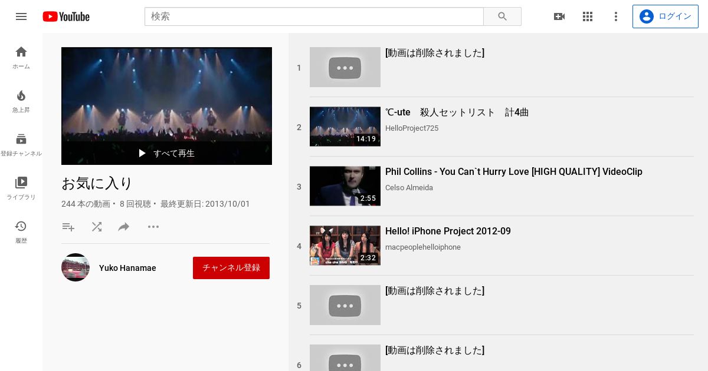Save playlist with the add-to-library icon

tap(68, 227)
